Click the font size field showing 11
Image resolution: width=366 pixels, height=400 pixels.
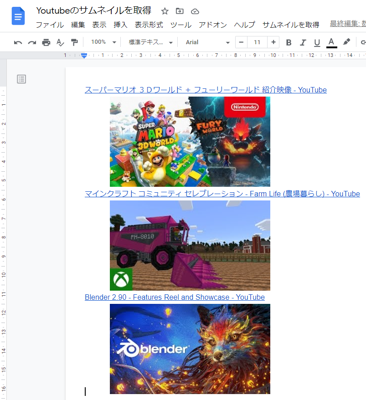[x=257, y=42]
